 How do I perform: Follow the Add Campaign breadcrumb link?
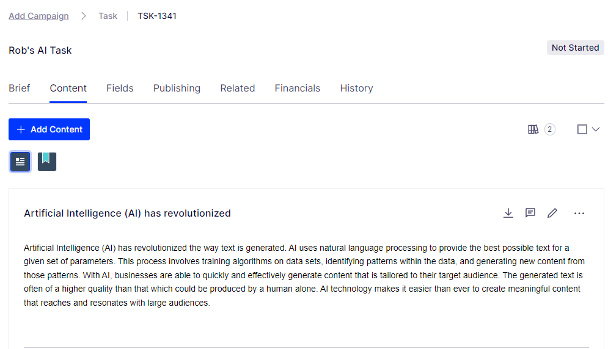point(38,16)
